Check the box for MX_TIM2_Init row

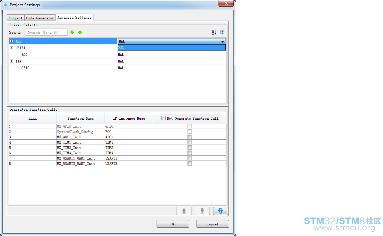tap(190, 148)
